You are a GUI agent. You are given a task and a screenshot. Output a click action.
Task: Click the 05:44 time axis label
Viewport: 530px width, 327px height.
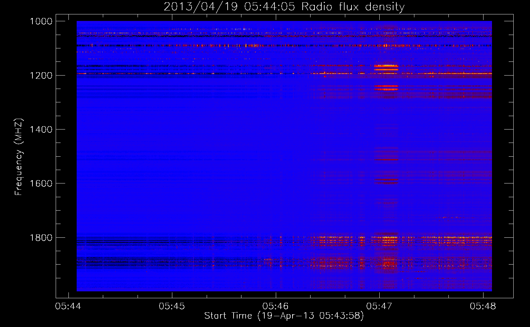(x=68, y=306)
